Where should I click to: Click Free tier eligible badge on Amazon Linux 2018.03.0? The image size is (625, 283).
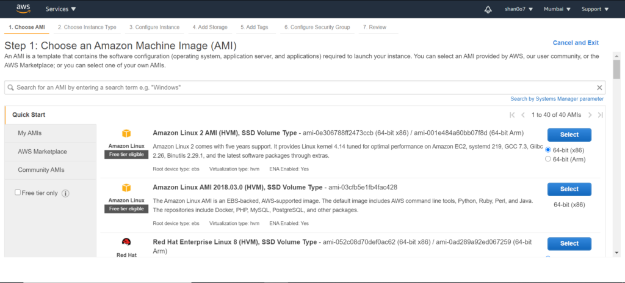pos(126,209)
